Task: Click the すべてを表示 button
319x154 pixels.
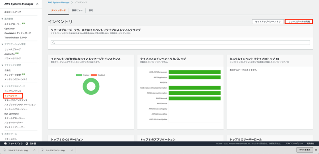Action: pos(305,150)
